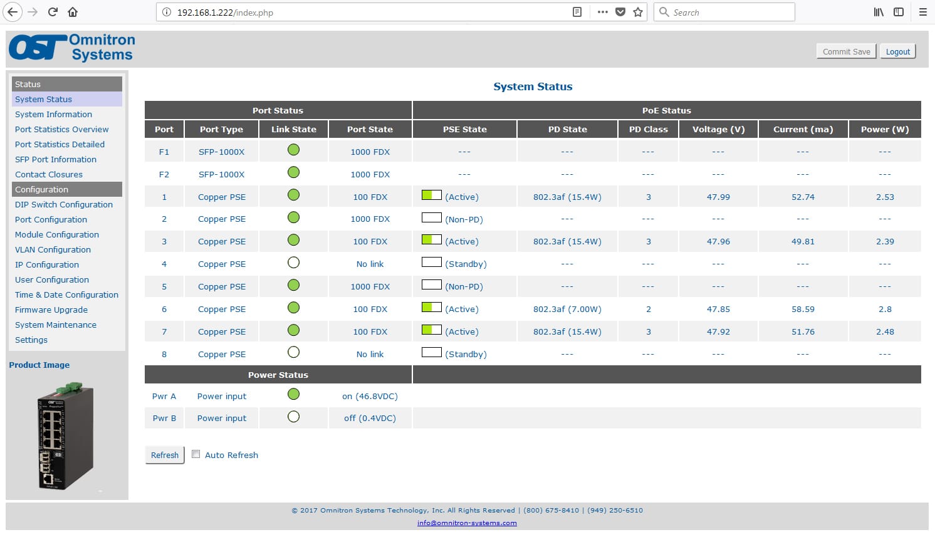This screenshot has width=935, height=547.
Task: Click the Commit Save button
Action: 846,51
